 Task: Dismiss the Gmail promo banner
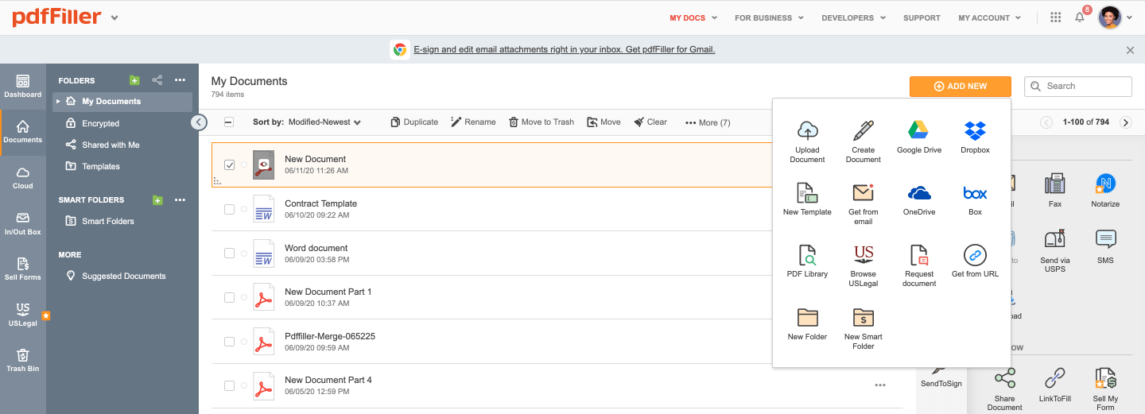click(1130, 50)
